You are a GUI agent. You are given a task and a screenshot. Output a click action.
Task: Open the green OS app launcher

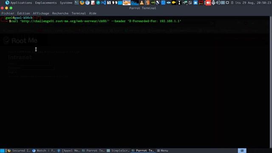pos(153,3)
